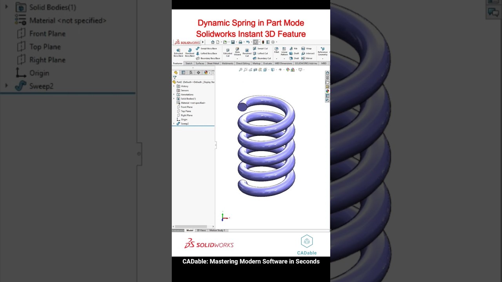Open the ConfigurationManager tab
This screenshot has width=502, height=282.
191,72
